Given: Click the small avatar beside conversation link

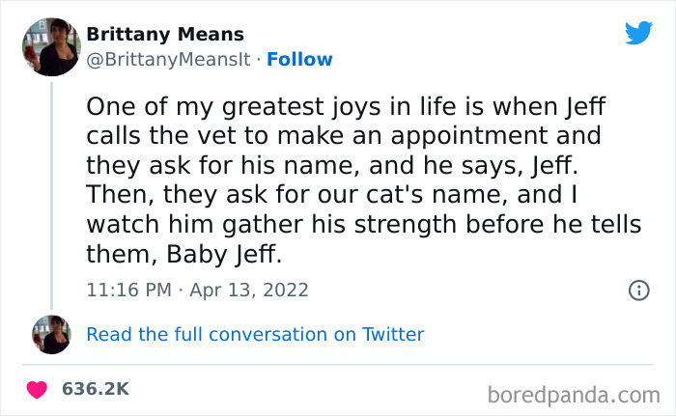Looking at the screenshot, I should (x=51, y=334).
